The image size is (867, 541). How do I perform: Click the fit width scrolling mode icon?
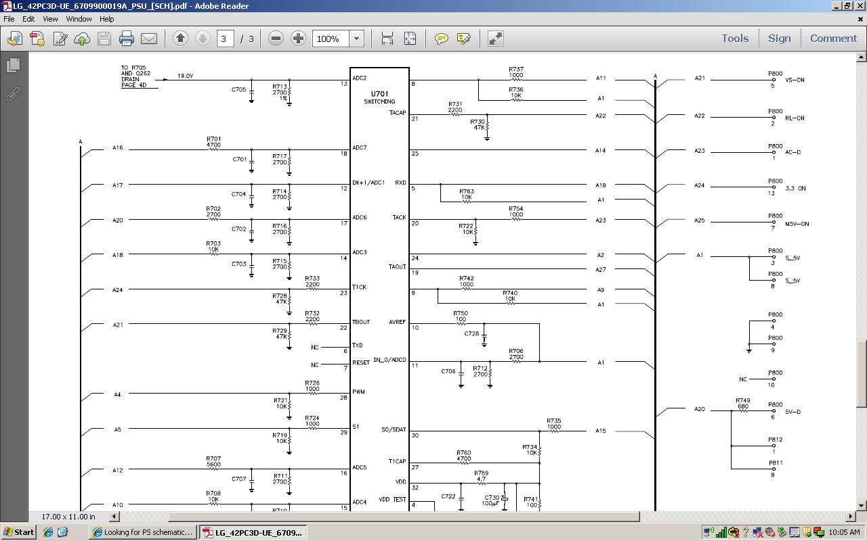(387, 39)
